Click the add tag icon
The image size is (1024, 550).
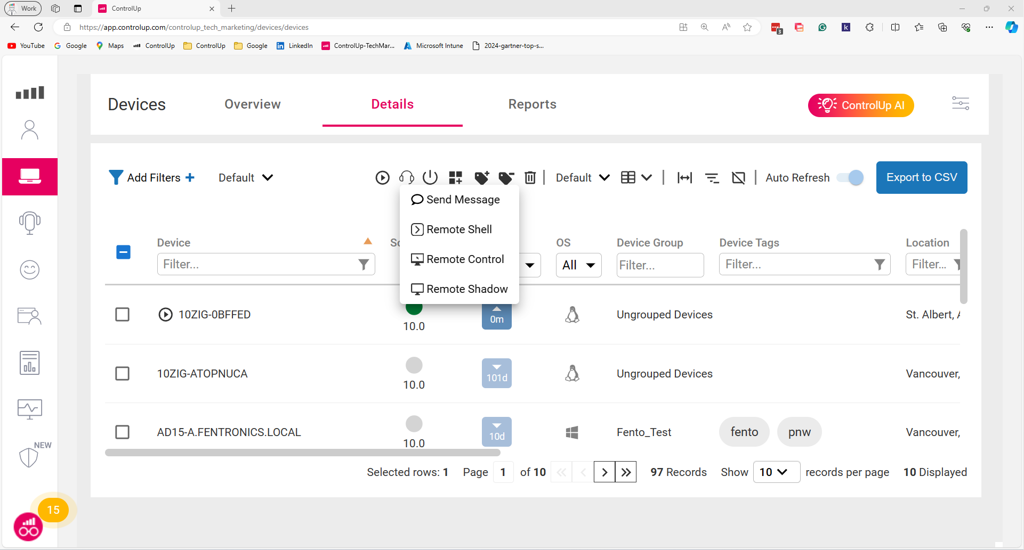[481, 177]
